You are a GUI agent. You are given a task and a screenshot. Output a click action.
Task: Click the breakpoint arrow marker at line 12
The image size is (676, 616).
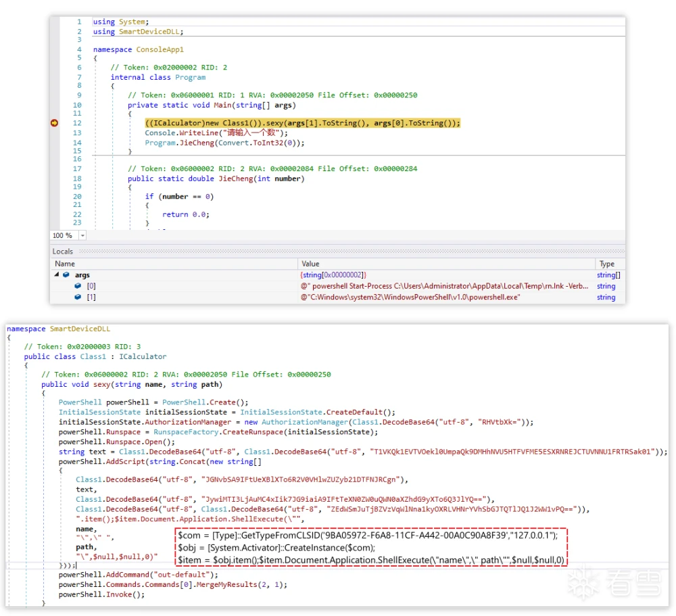click(x=54, y=123)
